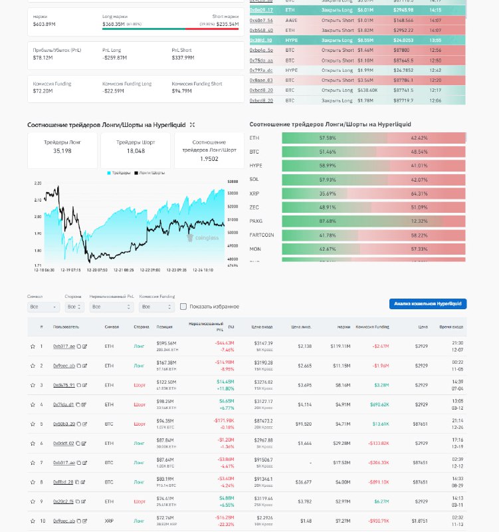499x532 pixels.
Task: Copy address of row 3 trader 0xd475..91
Action: pos(77,385)
